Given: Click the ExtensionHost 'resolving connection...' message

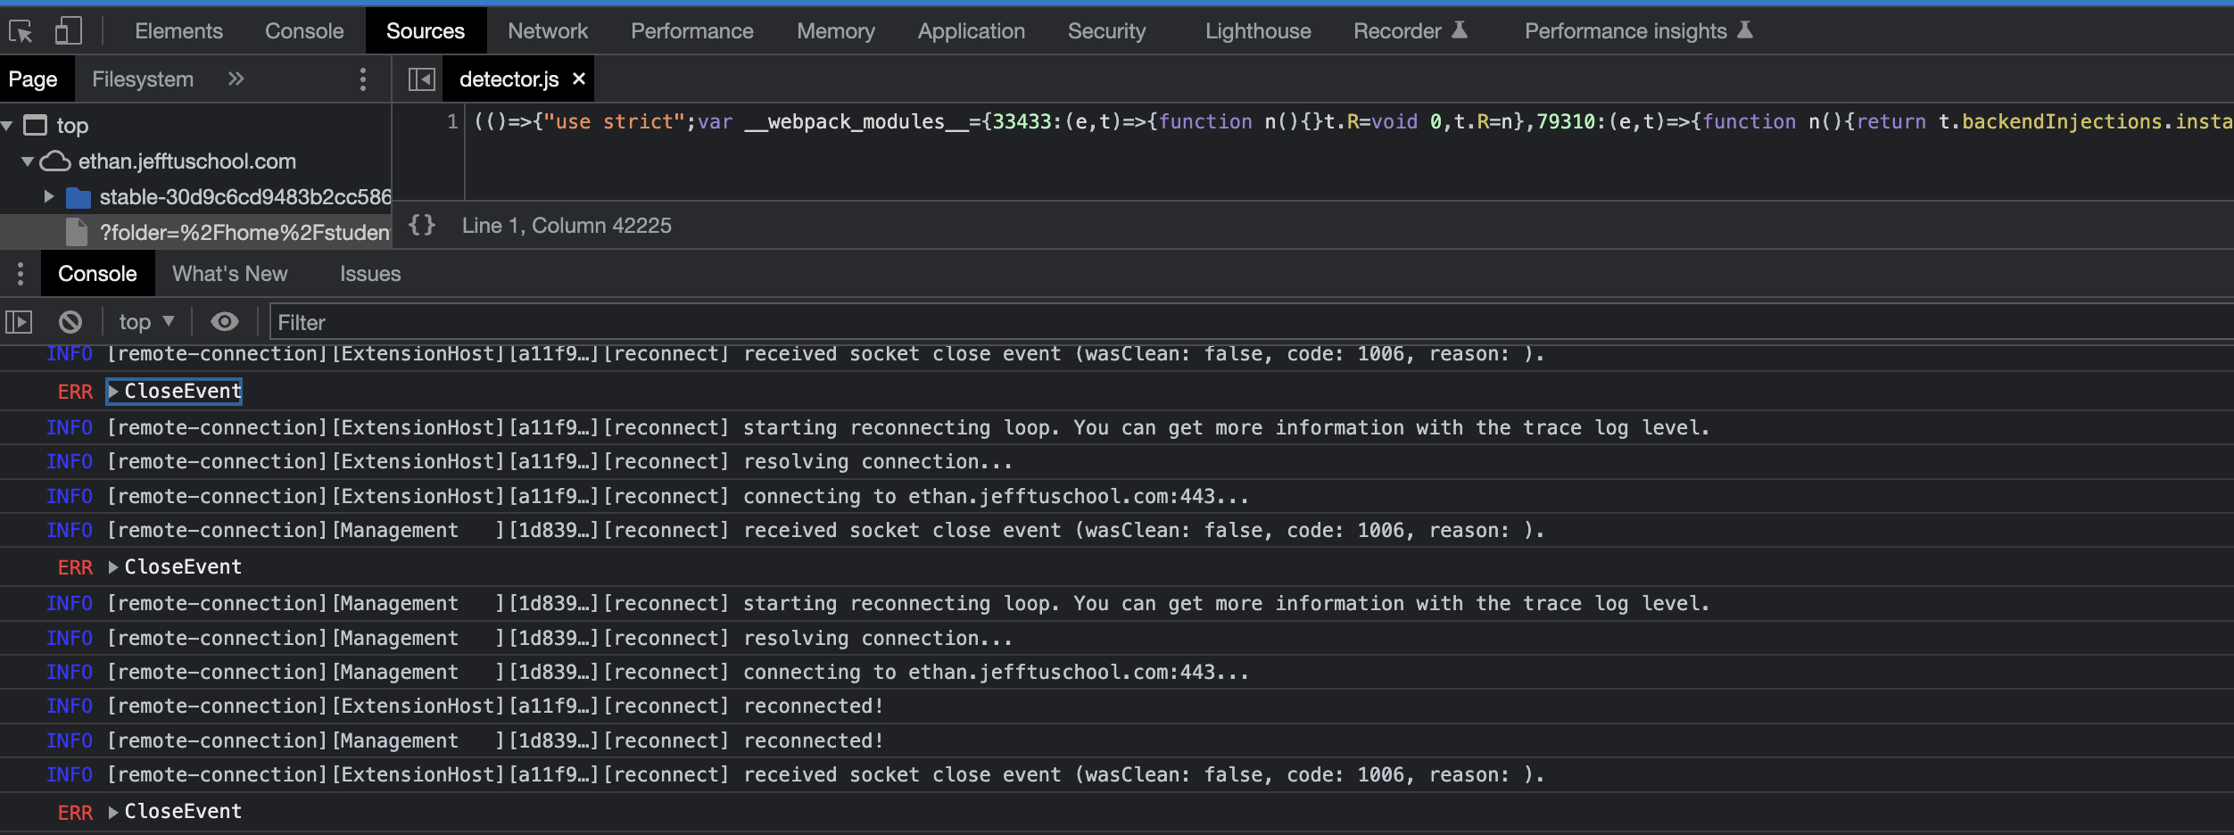Looking at the screenshot, I should click(x=878, y=462).
